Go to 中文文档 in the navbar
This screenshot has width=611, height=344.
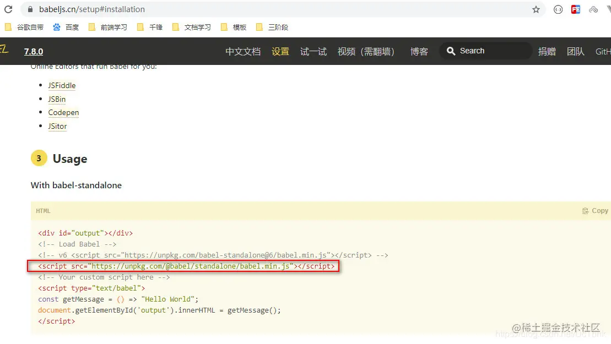[x=243, y=51]
